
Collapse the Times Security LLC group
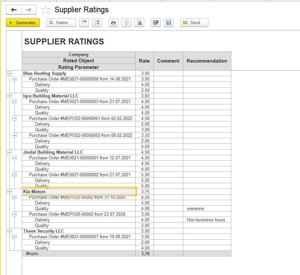click(x=9, y=231)
